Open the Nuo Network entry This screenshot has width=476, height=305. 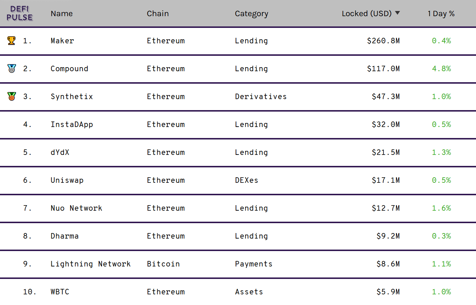(x=76, y=208)
